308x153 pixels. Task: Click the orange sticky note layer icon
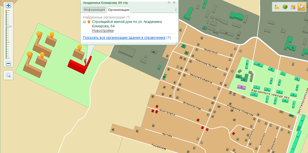coord(293,7)
